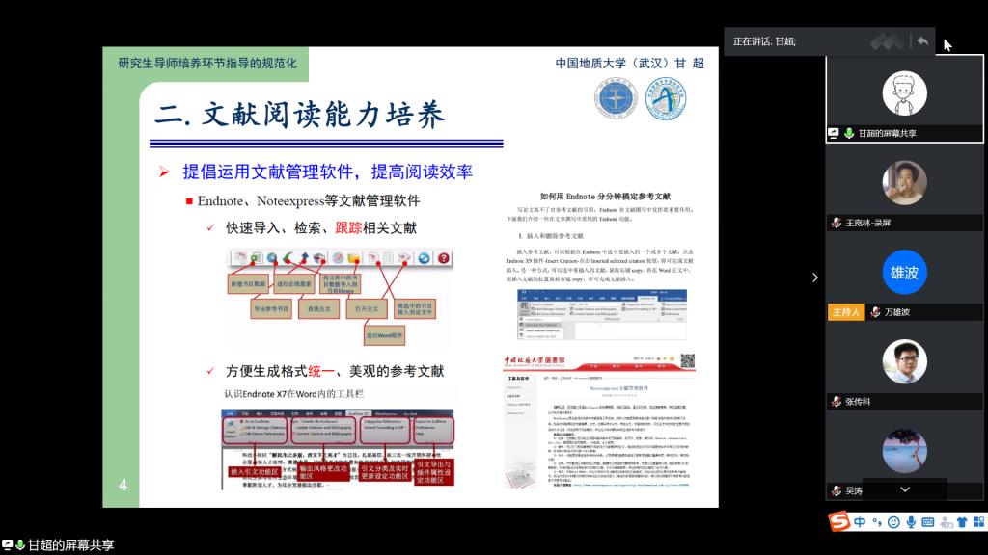Expand participant list with bottom down chevron
This screenshot has height=555, width=988.
pyautogui.click(x=904, y=489)
